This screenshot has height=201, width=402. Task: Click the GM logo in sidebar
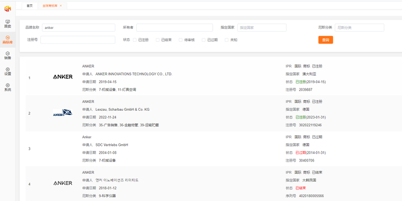click(7, 9)
